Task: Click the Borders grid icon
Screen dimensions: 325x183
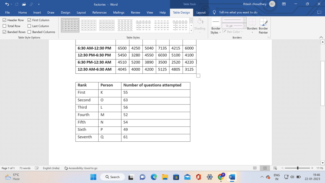Action: [x=252, y=22]
